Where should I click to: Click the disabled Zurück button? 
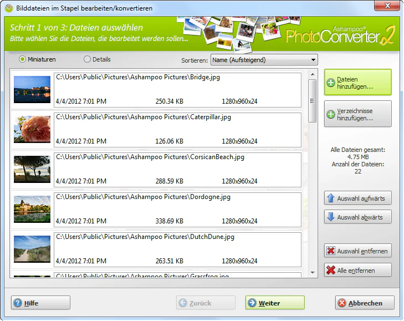(x=206, y=303)
